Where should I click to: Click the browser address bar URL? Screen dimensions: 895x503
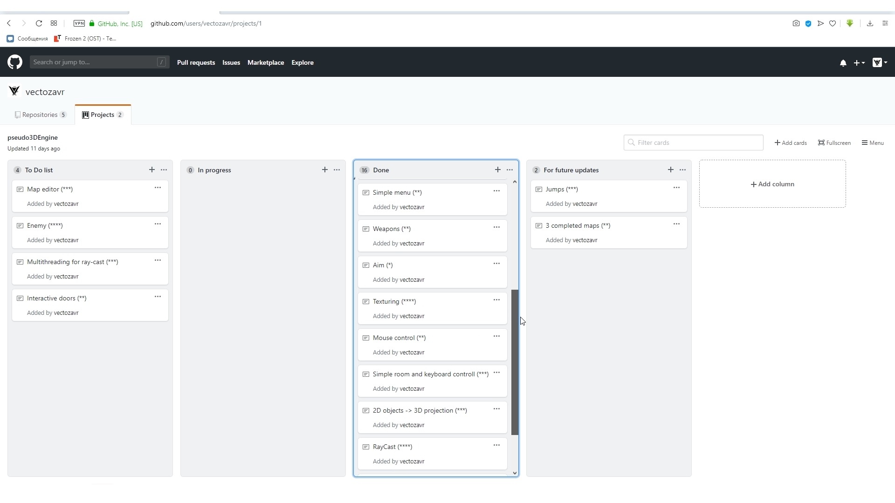(206, 23)
